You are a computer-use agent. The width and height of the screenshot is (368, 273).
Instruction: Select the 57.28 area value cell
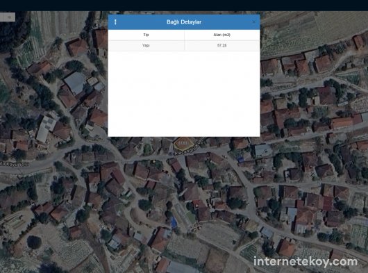221,46
